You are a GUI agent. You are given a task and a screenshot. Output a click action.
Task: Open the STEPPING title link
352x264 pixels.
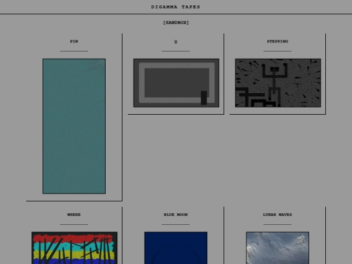[278, 42]
